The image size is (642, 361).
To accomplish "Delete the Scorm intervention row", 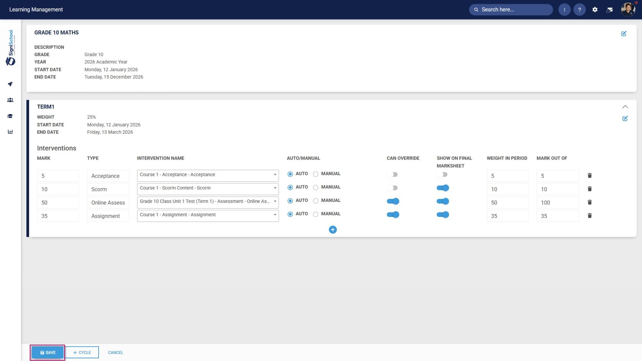I will 590,189.
